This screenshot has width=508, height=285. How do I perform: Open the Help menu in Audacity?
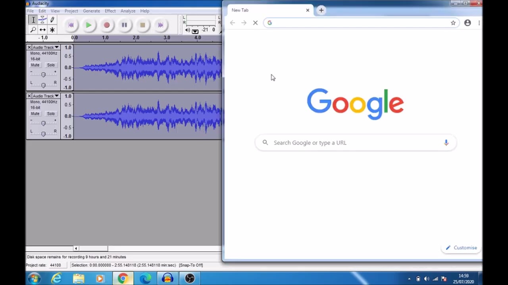pos(144,11)
